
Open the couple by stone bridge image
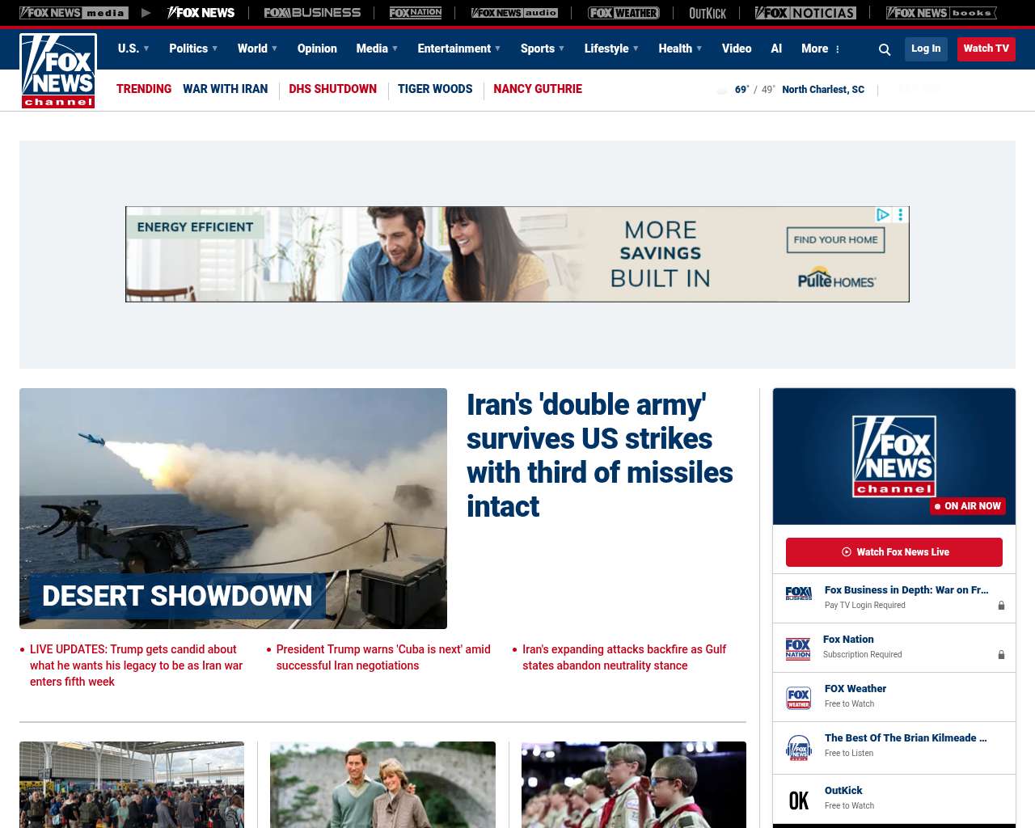(382, 784)
